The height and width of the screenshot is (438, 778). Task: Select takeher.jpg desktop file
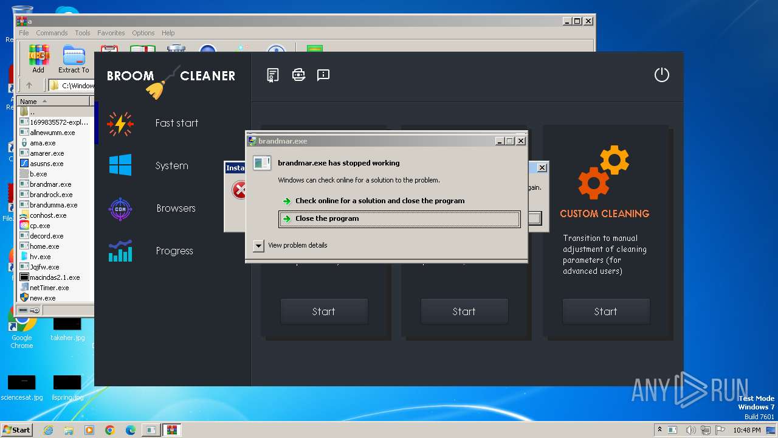pos(67,328)
